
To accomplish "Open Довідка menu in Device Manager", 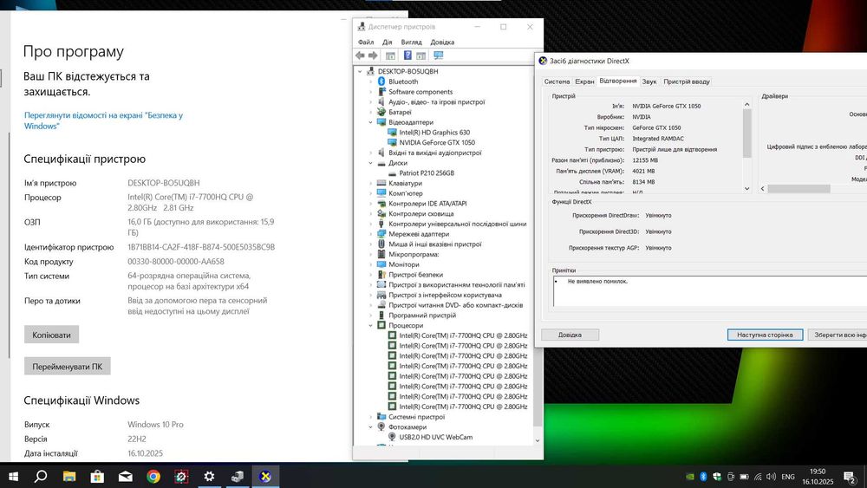I will tap(442, 42).
